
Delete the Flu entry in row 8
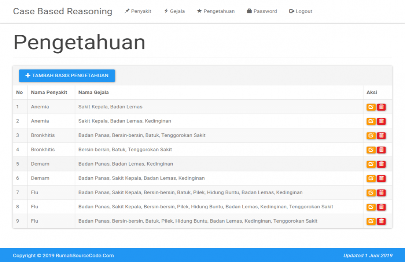point(381,206)
